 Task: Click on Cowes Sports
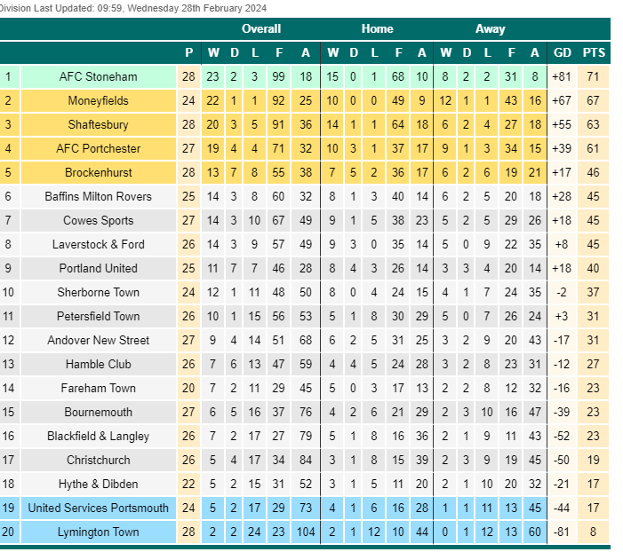point(98,220)
